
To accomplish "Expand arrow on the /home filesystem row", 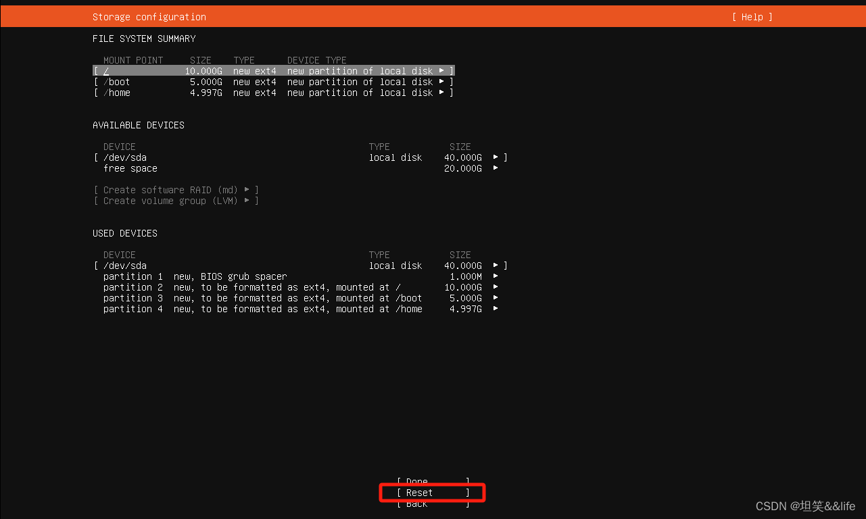I will [441, 93].
